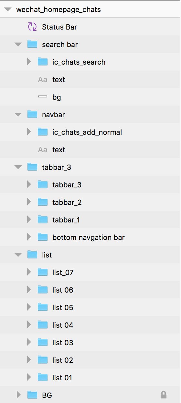181x403 pixels.
Task: Expand the BG group
Action: coord(19,395)
